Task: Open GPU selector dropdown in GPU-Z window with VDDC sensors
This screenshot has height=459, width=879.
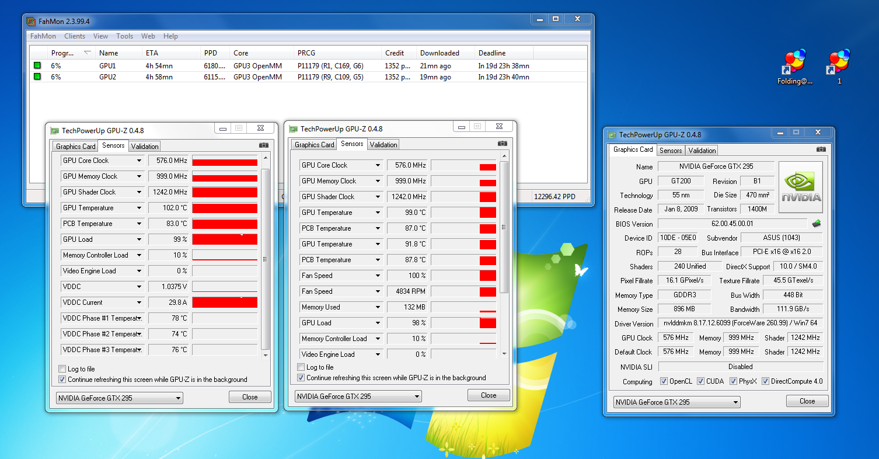Action: tap(120, 398)
